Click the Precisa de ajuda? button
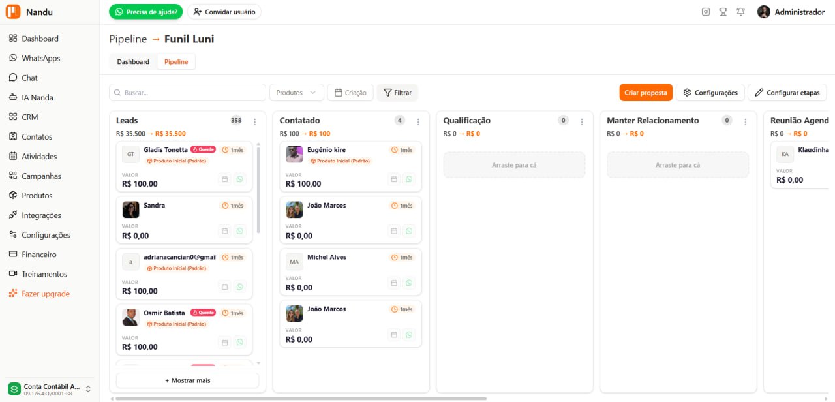 tap(145, 12)
